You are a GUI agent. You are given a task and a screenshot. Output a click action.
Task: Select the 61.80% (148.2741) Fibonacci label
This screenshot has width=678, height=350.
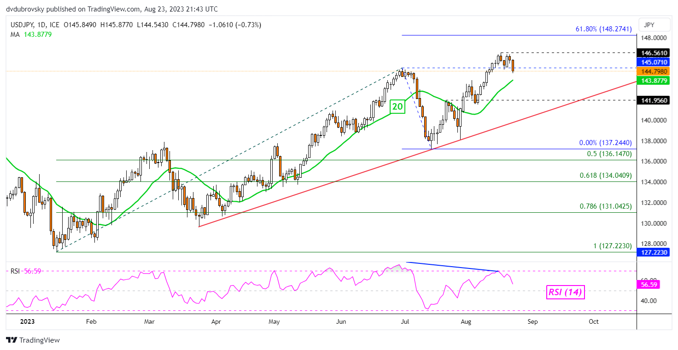[603, 29]
